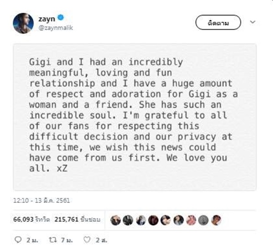Click the reply speech bubble icon
Screen dimensions: 273x247
tap(19, 239)
